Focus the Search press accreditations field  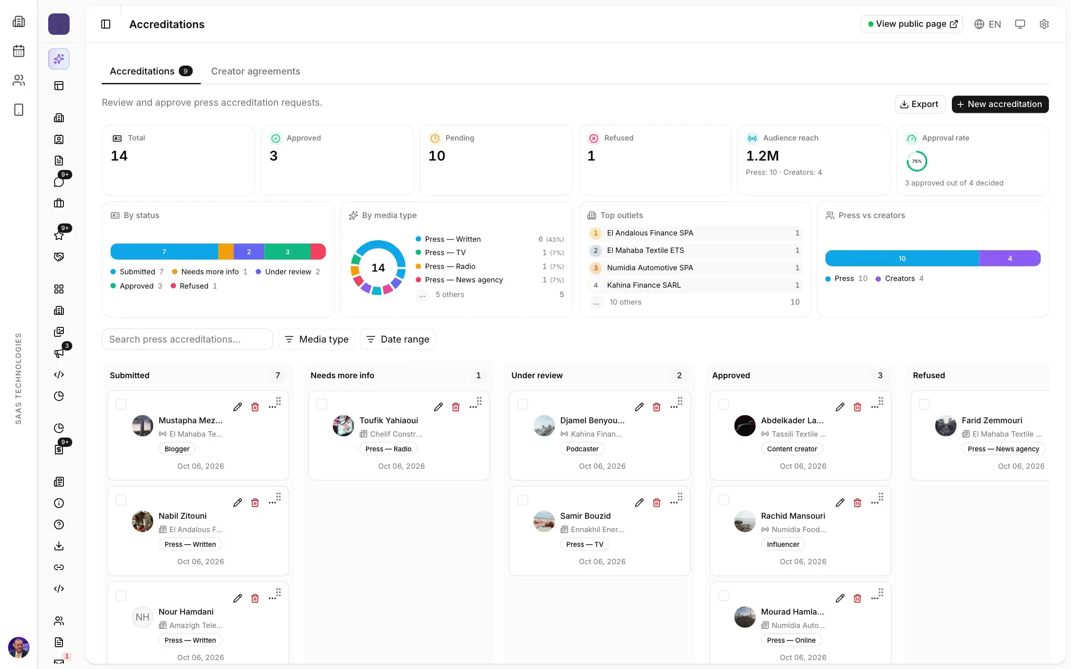[x=187, y=339]
